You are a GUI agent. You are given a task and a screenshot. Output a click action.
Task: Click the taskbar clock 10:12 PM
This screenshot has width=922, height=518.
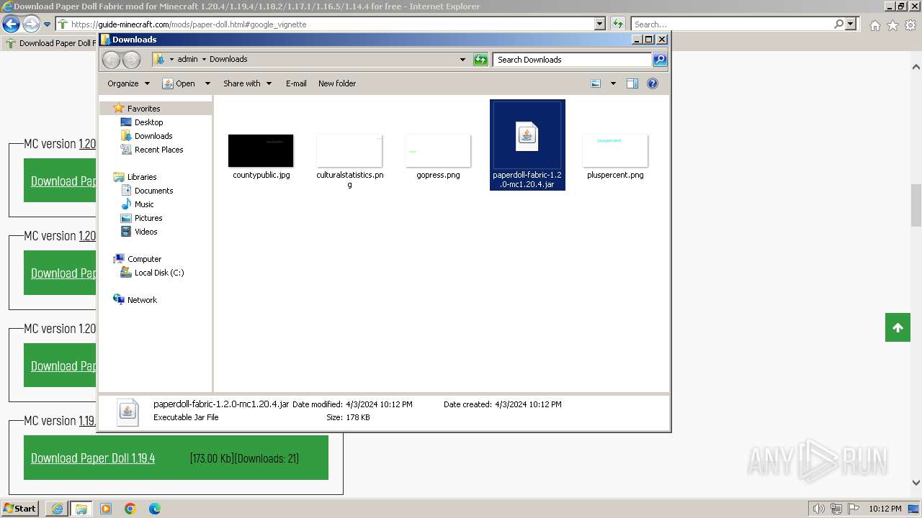click(885, 509)
